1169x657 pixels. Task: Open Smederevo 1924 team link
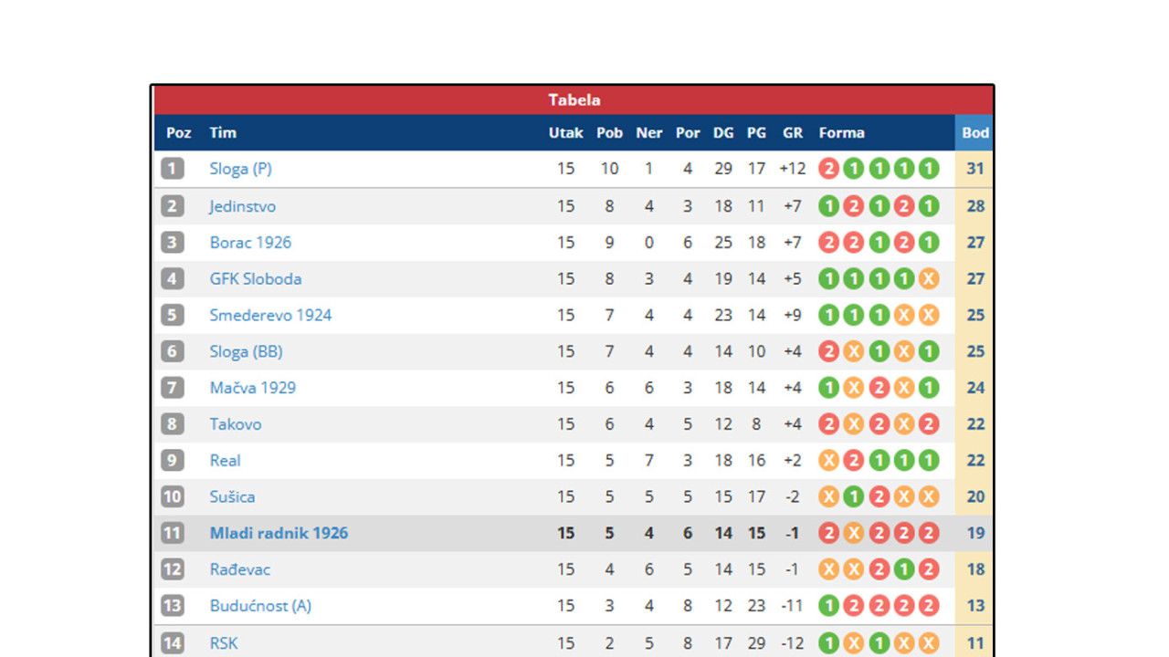tap(270, 315)
